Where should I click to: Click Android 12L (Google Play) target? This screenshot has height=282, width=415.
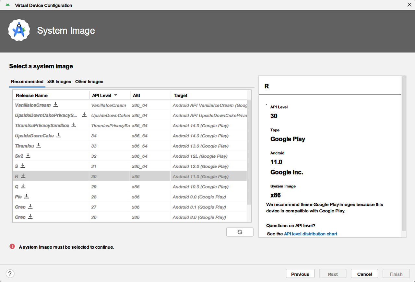(200, 156)
